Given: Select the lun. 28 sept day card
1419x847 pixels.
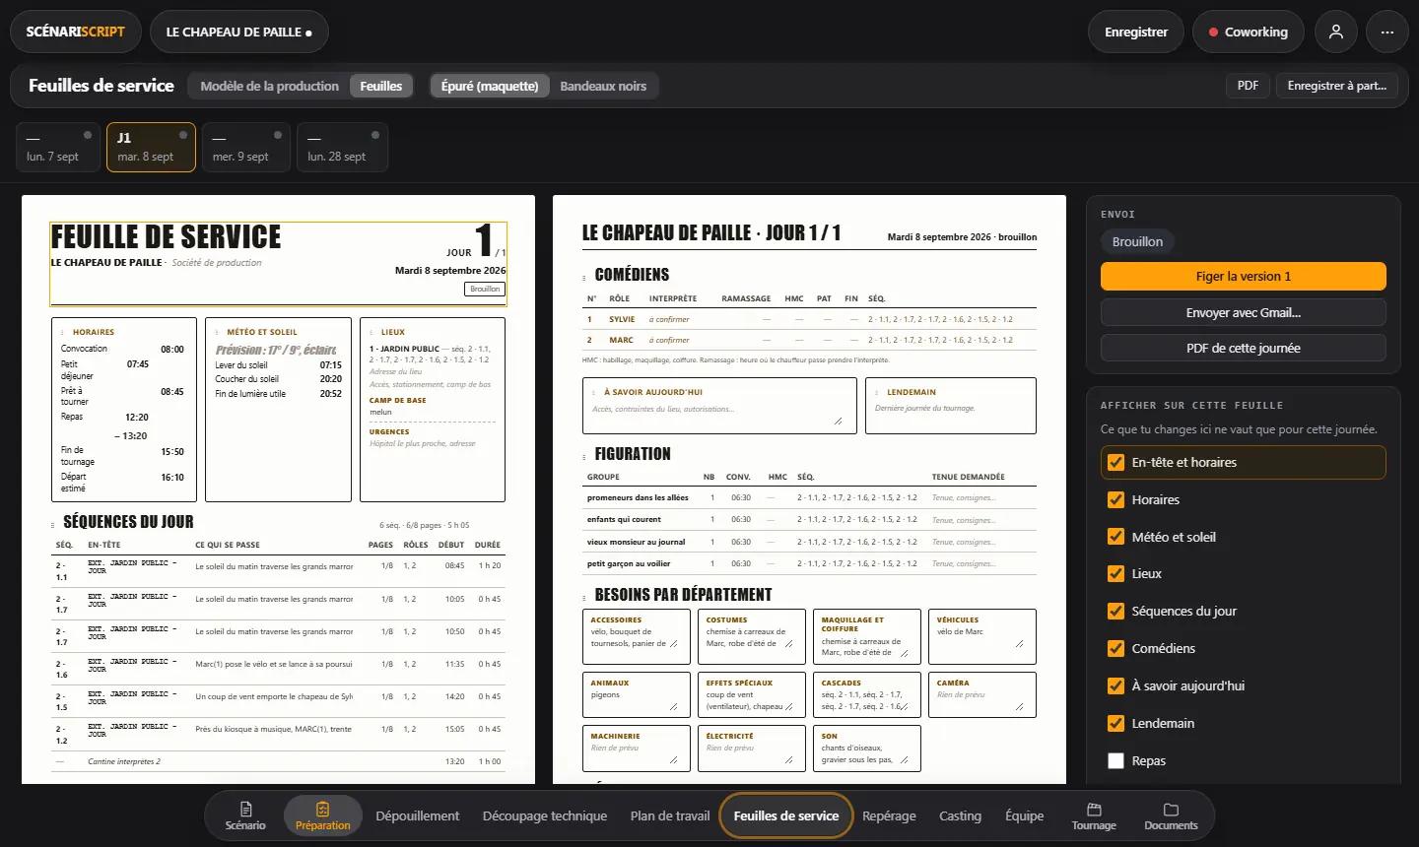Looking at the screenshot, I should tap(342, 147).
